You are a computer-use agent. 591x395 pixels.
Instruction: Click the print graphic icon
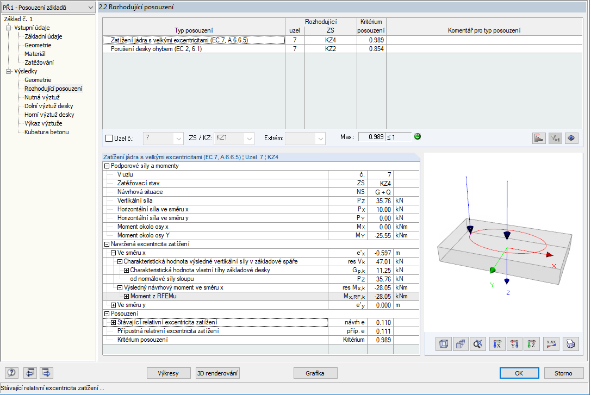pyautogui.click(x=571, y=344)
